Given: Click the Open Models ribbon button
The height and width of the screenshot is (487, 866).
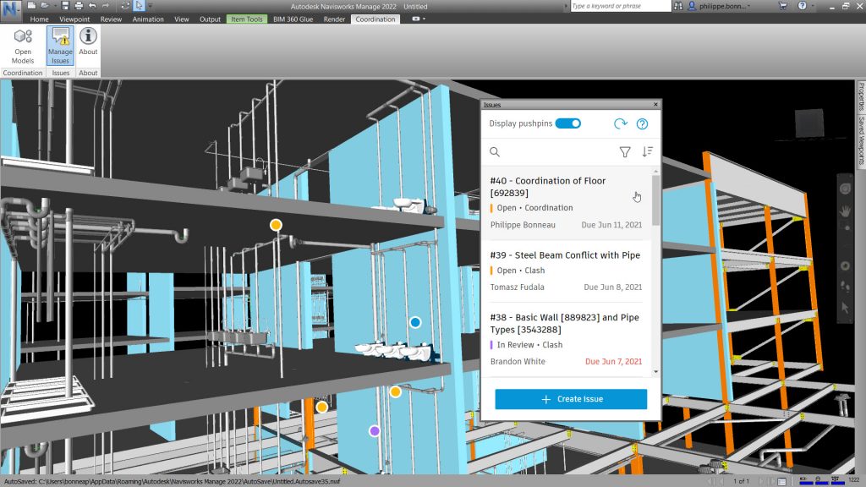Looking at the screenshot, I should (23, 47).
